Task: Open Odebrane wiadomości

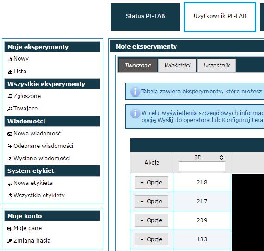Action: (43, 146)
